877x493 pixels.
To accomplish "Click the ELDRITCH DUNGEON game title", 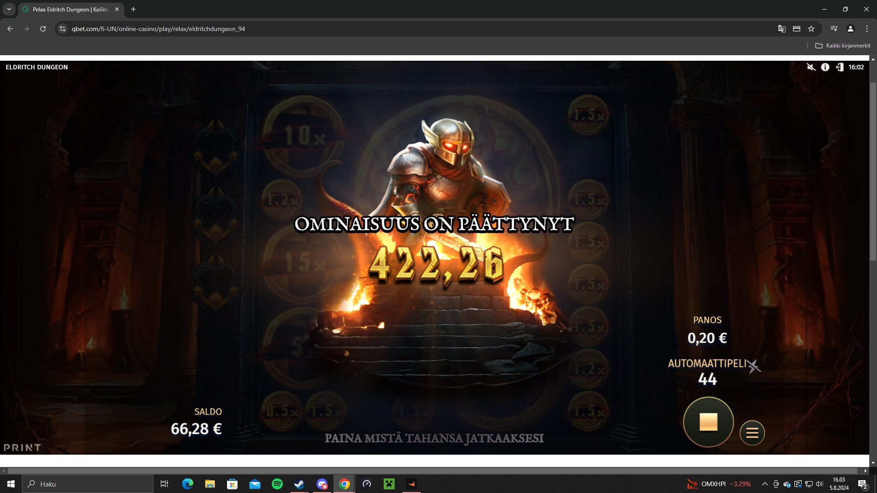I will tap(37, 67).
